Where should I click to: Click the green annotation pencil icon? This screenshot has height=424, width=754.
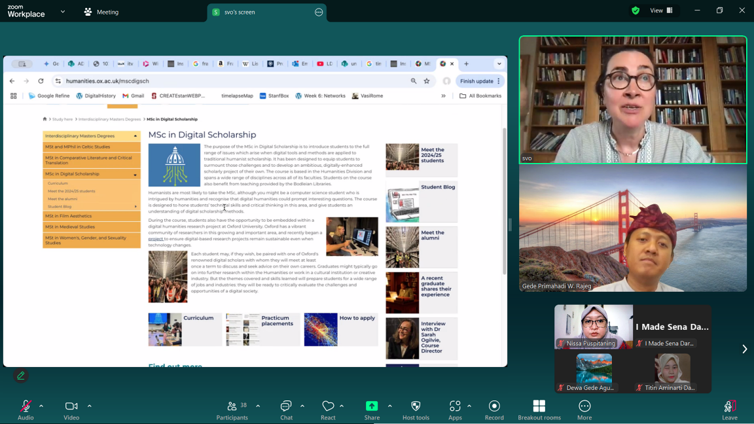(x=21, y=376)
